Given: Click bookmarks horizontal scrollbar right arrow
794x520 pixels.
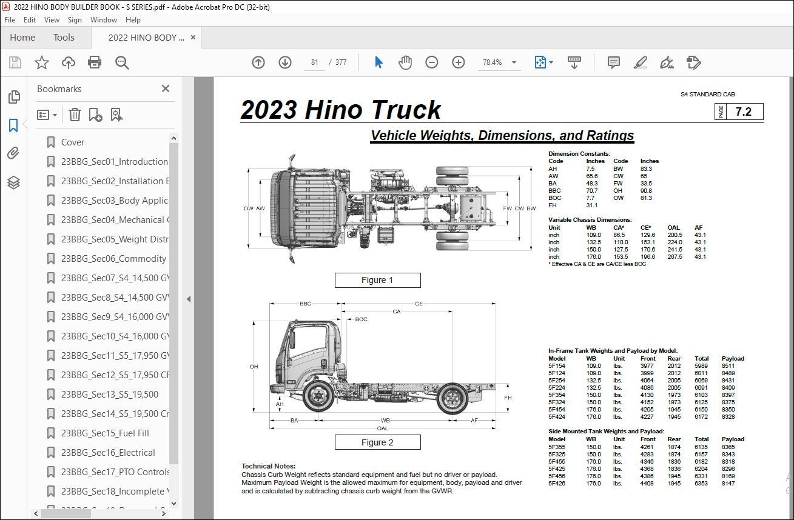Looking at the screenshot, I should (164, 513).
